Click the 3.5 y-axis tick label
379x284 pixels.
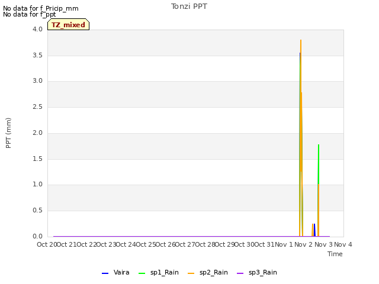pos(37,55)
